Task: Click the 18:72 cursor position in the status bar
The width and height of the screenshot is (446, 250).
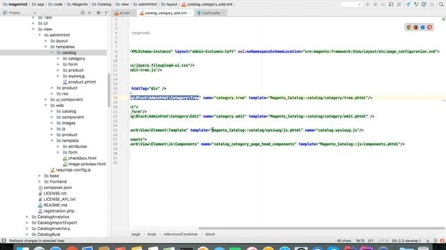Action: [360, 241]
